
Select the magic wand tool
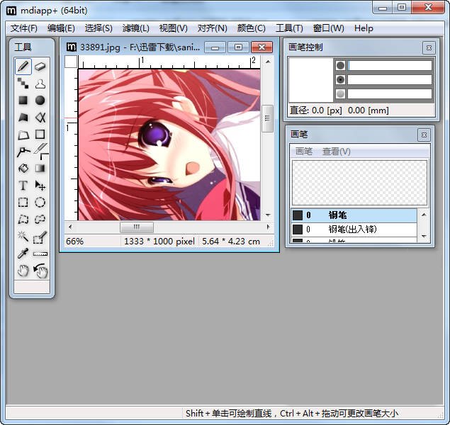pos(23,237)
